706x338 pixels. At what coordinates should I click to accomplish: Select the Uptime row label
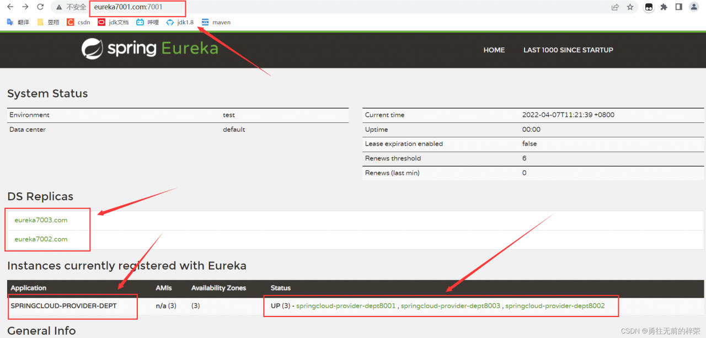(376, 130)
